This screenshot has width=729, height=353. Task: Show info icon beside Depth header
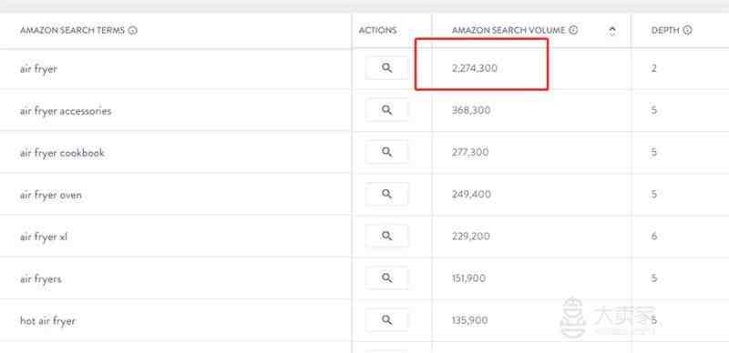(687, 31)
